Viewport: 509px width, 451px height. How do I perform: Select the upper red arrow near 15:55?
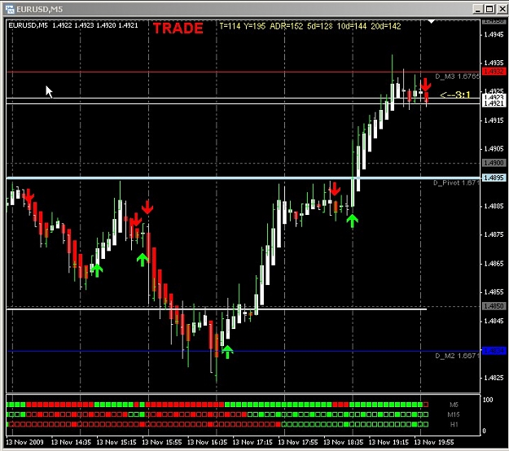(147, 207)
